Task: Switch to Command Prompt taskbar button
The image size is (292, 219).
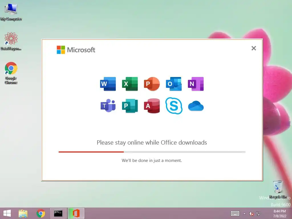Action: tap(58, 213)
